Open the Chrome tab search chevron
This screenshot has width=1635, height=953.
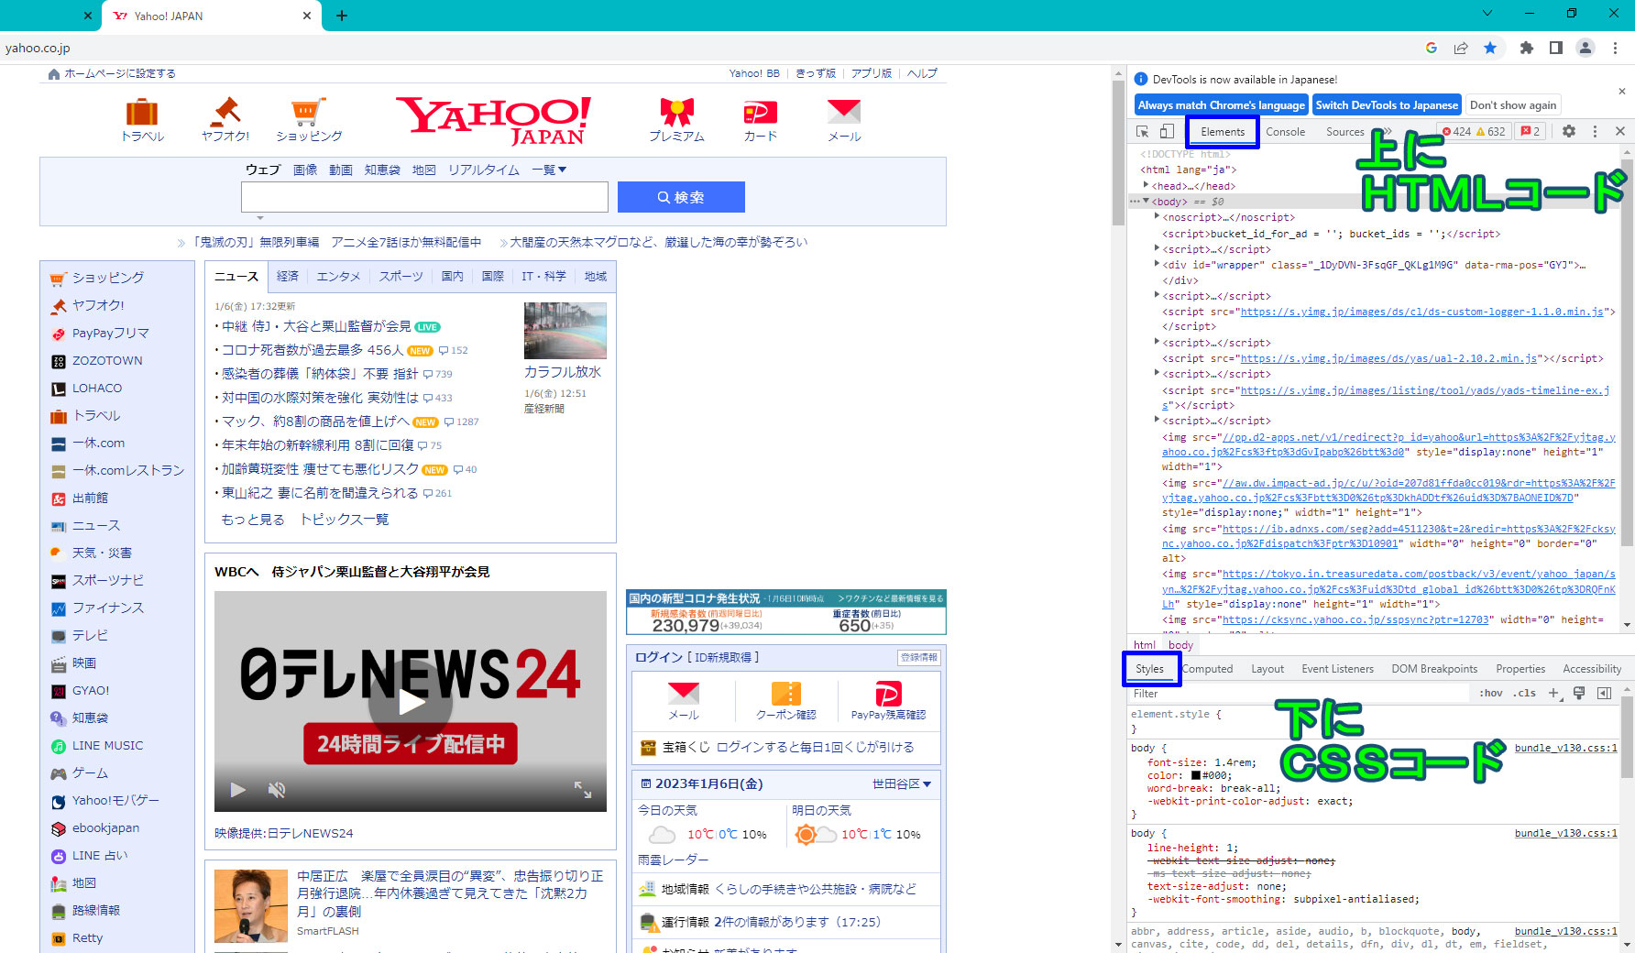coord(1487,13)
